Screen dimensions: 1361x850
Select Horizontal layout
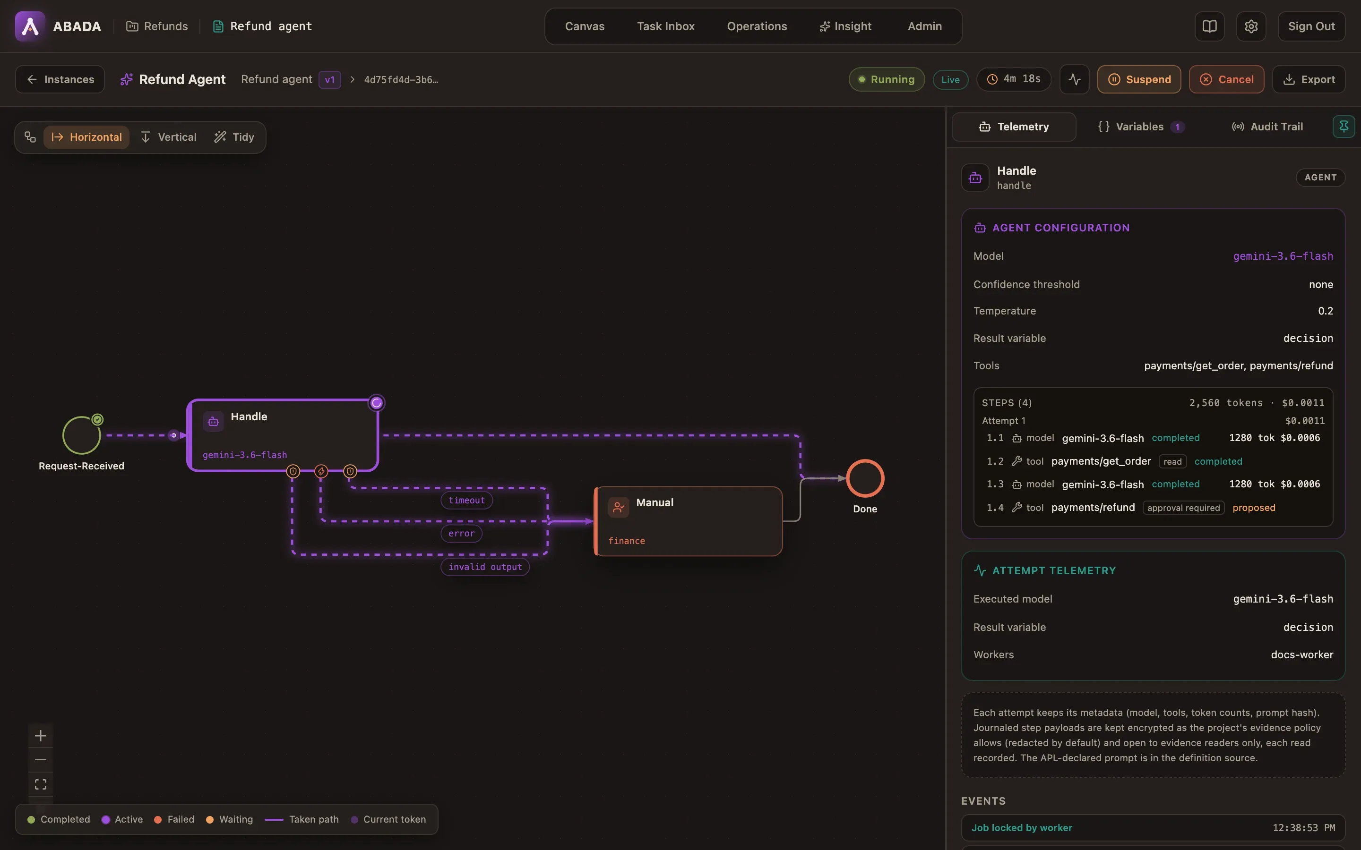(86, 137)
